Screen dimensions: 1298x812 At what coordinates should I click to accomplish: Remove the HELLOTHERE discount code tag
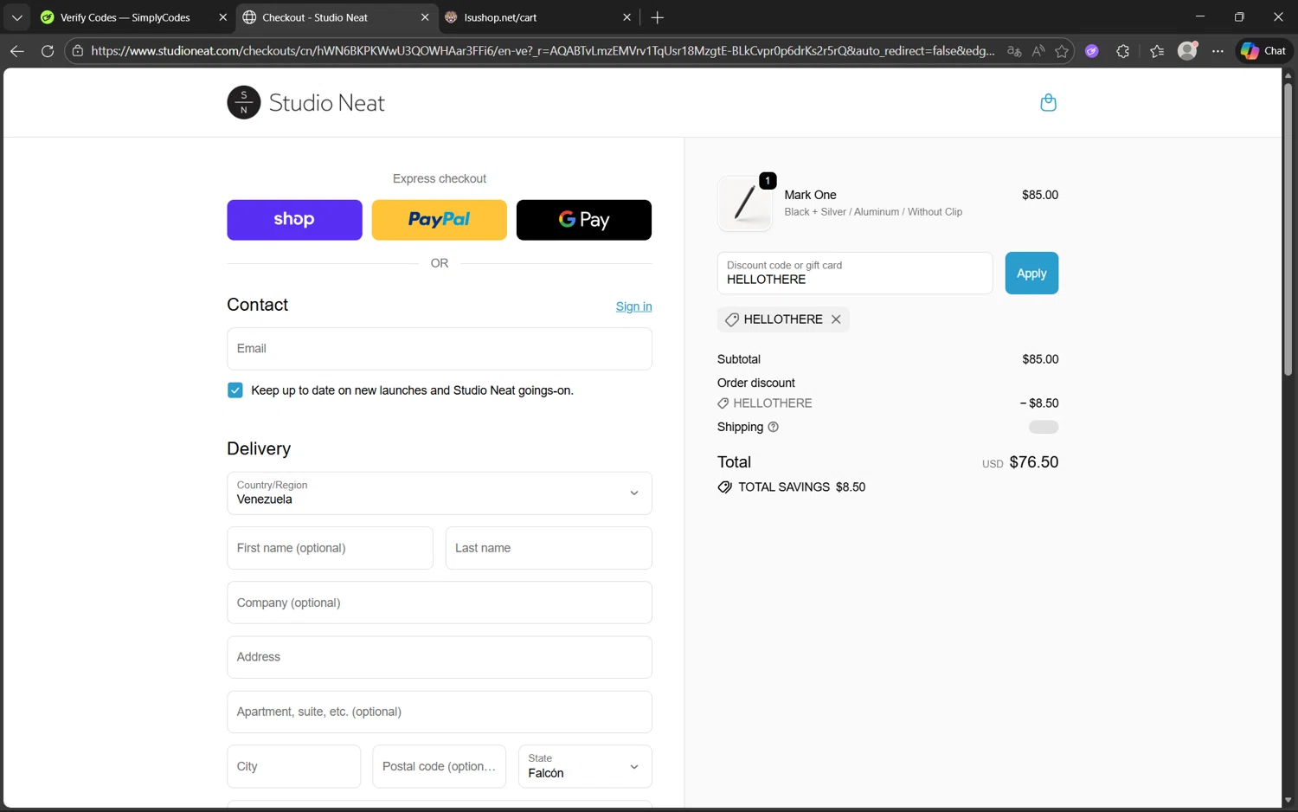click(836, 319)
